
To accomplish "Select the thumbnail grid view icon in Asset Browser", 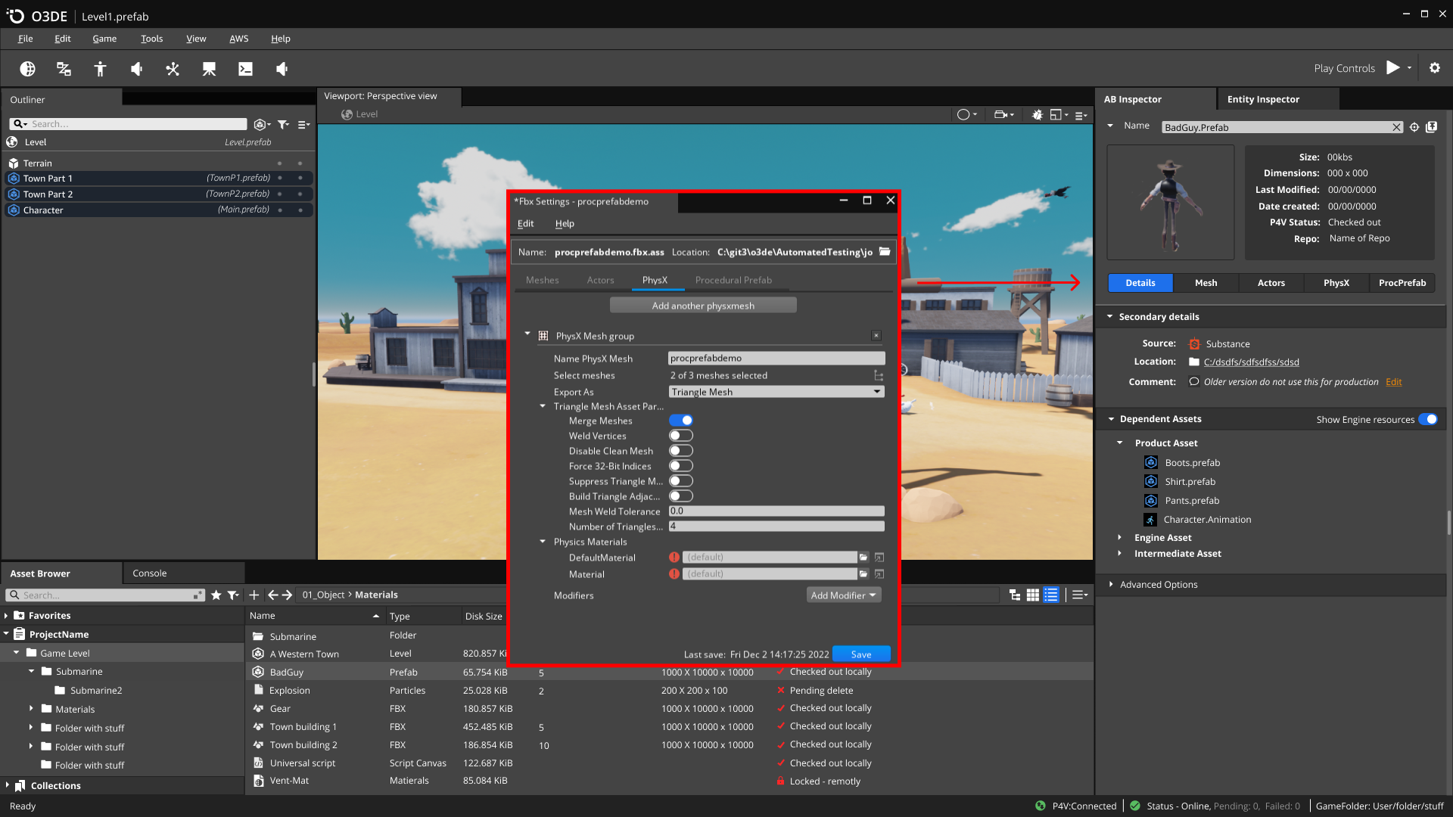I will pyautogui.click(x=1032, y=595).
